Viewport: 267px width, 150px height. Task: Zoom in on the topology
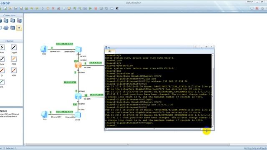pos(74,8)
